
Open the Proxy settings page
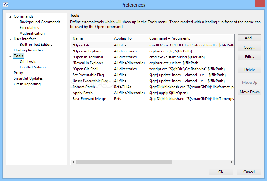(x=19, y=73)
